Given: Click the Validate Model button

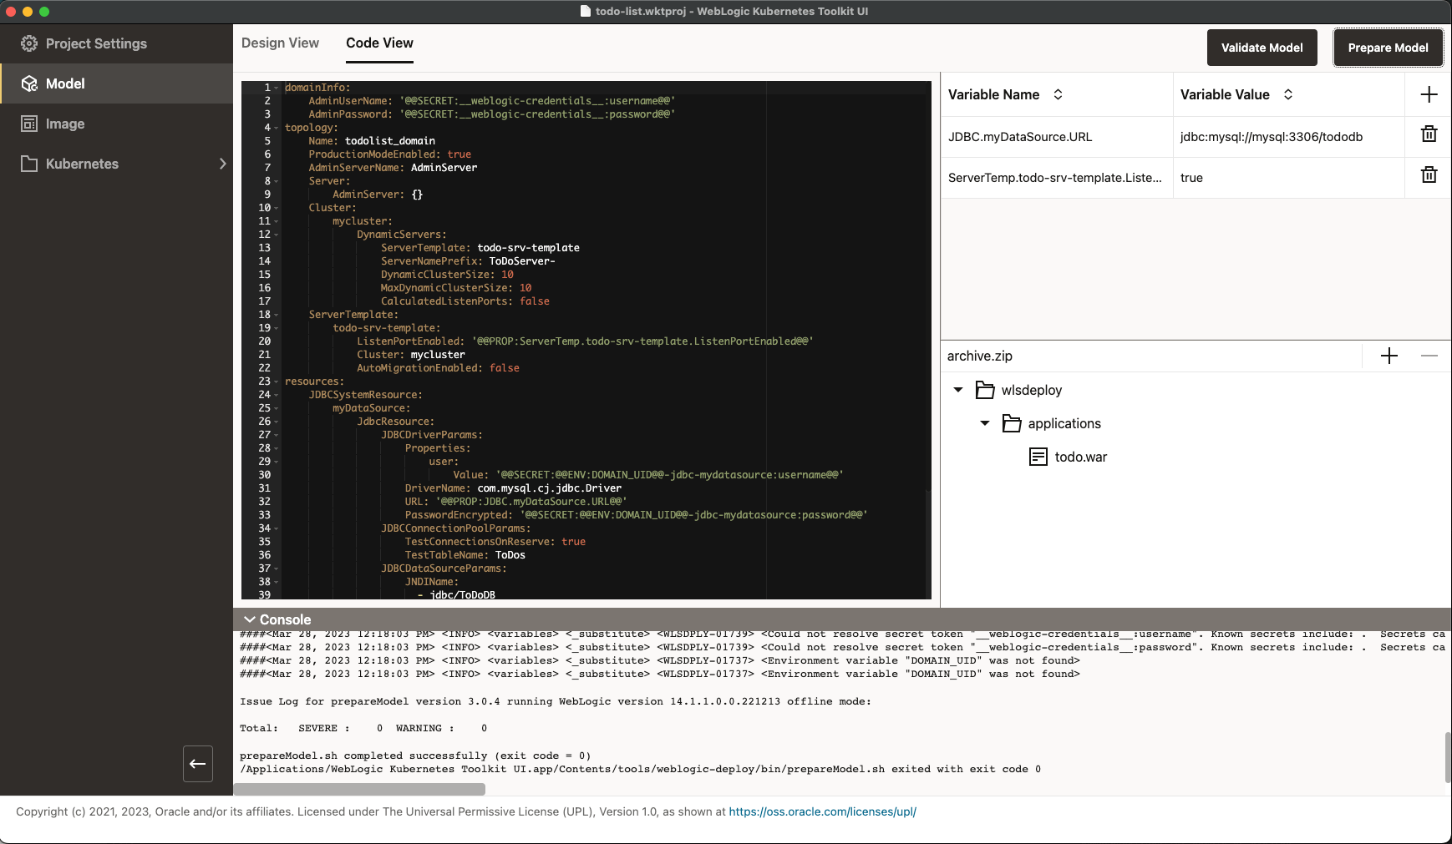Looking at the screenshot, I should coord(1261,48).
